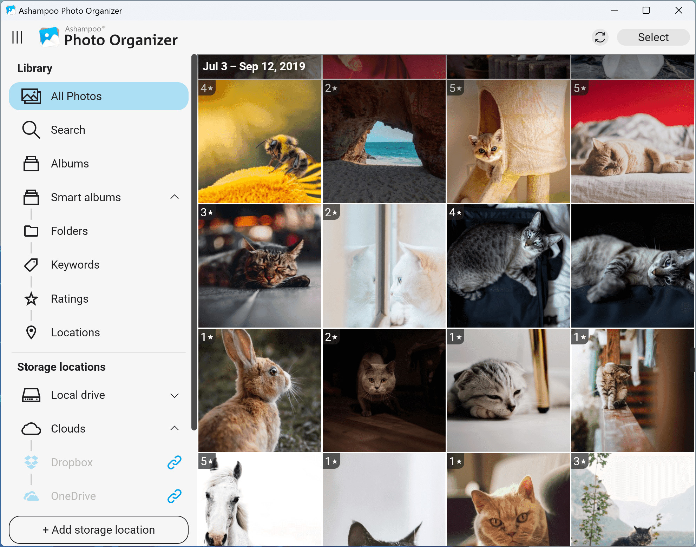Click the Folders folder icon
The width and height of the screenshot is (696, 547).
31,231
